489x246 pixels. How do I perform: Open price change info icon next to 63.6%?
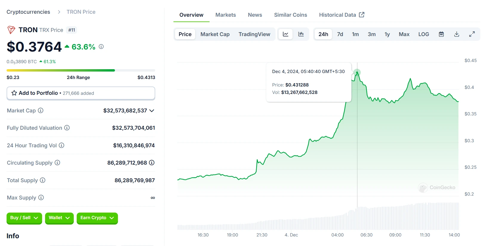pyautogui.click(x=101, y=47)
